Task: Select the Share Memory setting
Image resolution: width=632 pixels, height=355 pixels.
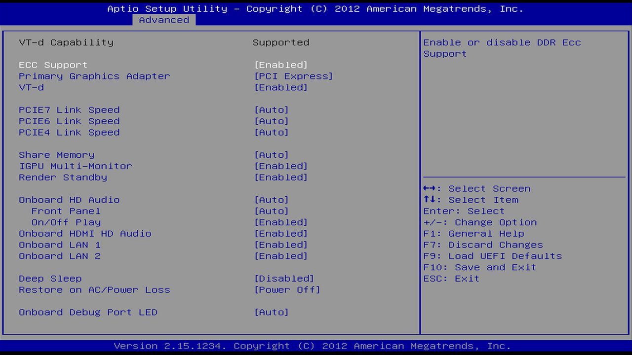Action: [x=56, y=155]
